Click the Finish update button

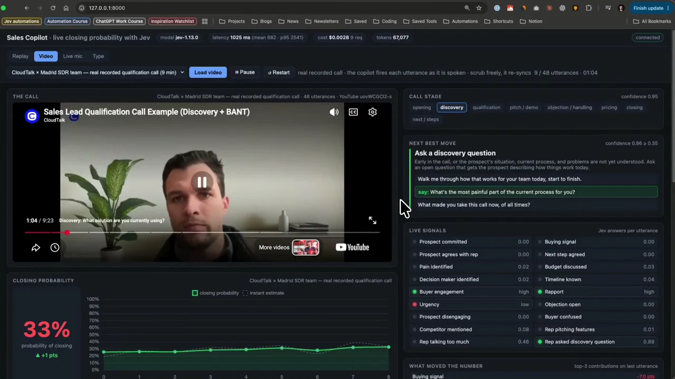tap(652, 8)
